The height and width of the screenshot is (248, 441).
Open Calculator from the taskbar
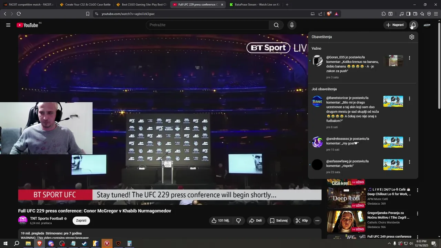(130, 244)
